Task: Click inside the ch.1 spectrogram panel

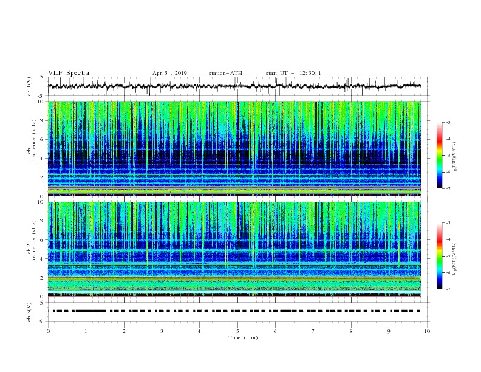Action: pyautogui.click(x=234, y=148)
